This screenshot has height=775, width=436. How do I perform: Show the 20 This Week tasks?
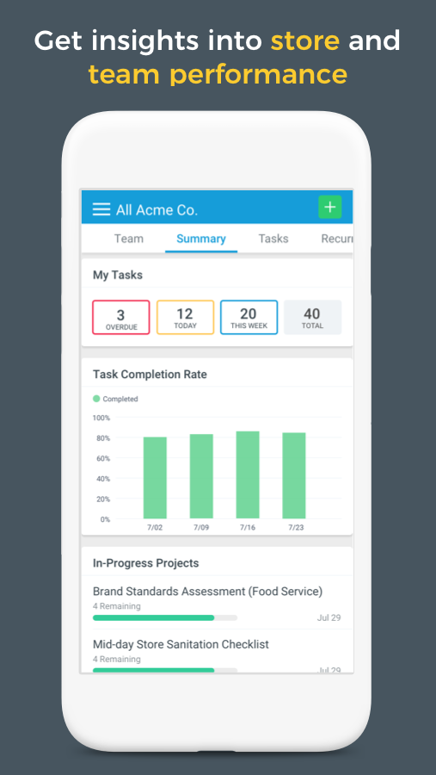point(249,317)
